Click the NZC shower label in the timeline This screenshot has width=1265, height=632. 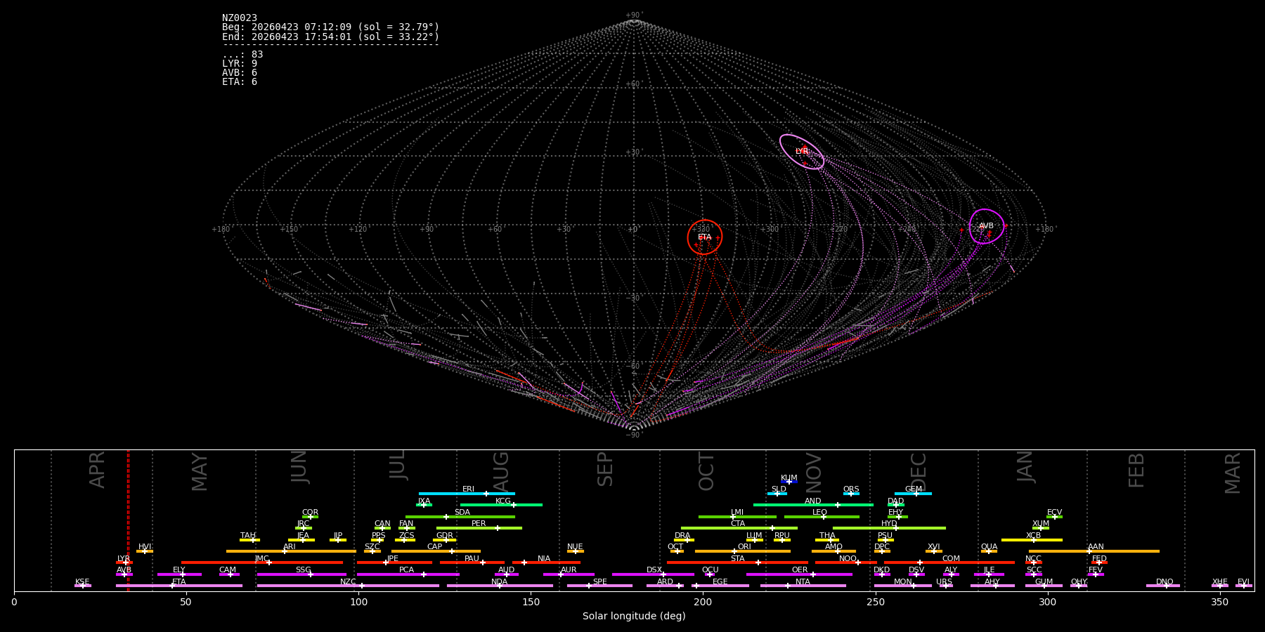(x=348, y=582)
